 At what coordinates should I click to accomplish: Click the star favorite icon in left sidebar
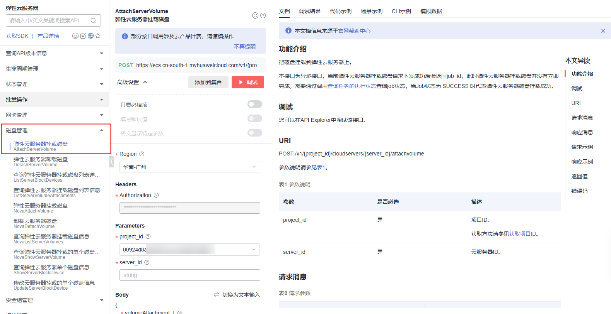(x=98, y=36)
